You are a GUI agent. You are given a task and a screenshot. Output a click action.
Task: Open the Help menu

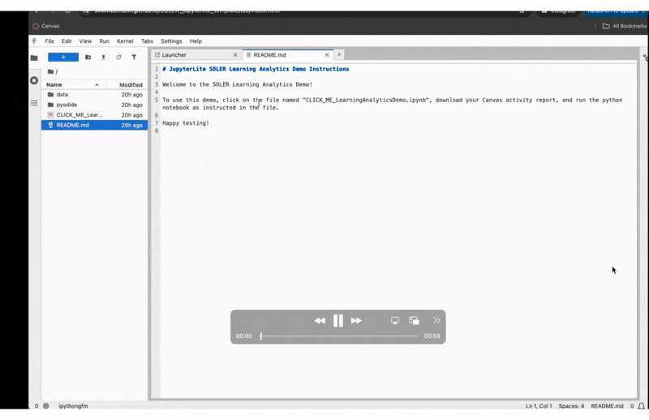196,41
